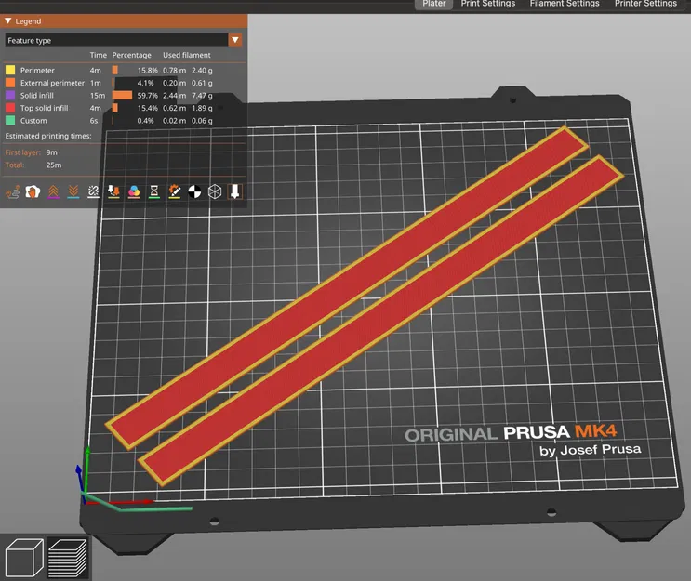The image size is (691, 581).
Task: Toggle the Deretractions visibility icon
Action: tap(73, 192)
